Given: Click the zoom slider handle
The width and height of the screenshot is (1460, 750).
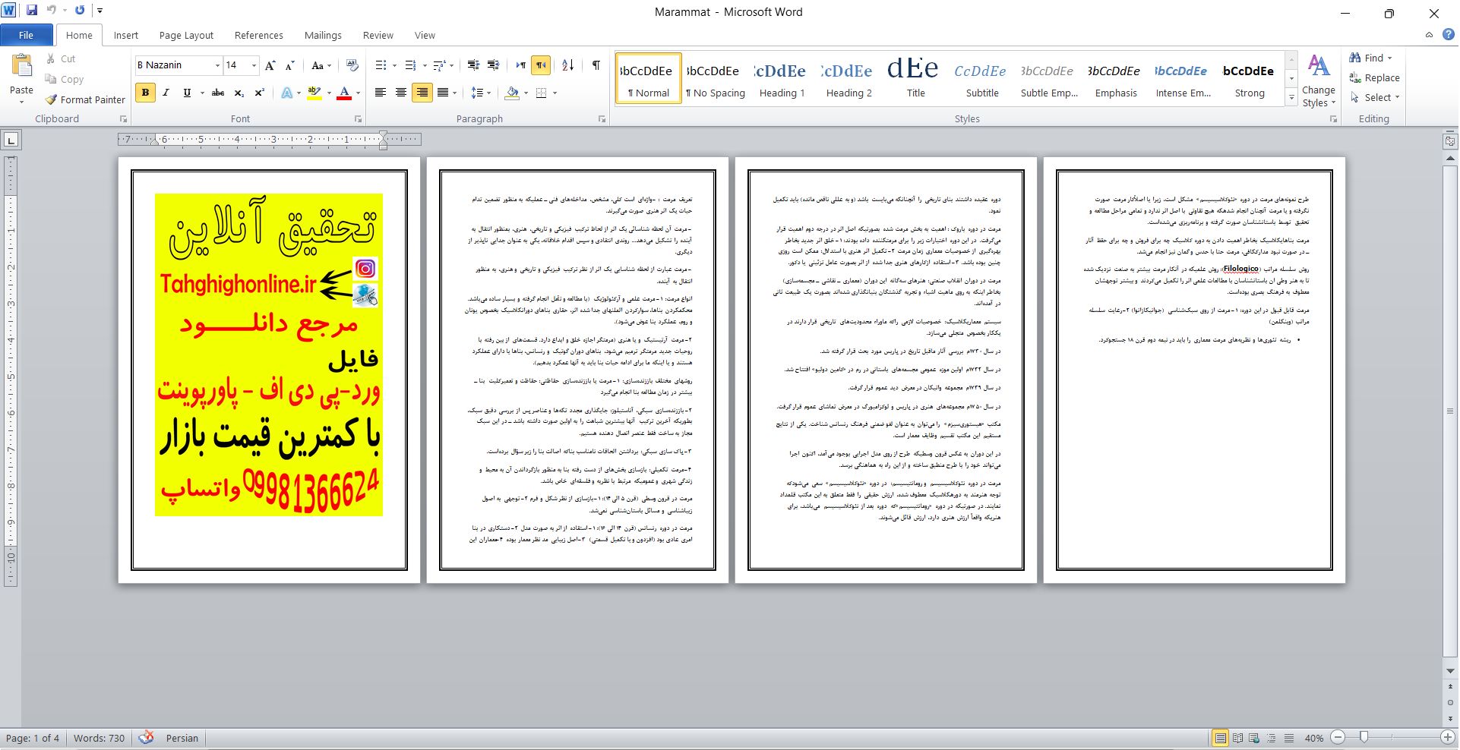Looking at the screenshot, I should pyautogui.click(x=1364, y=737).
